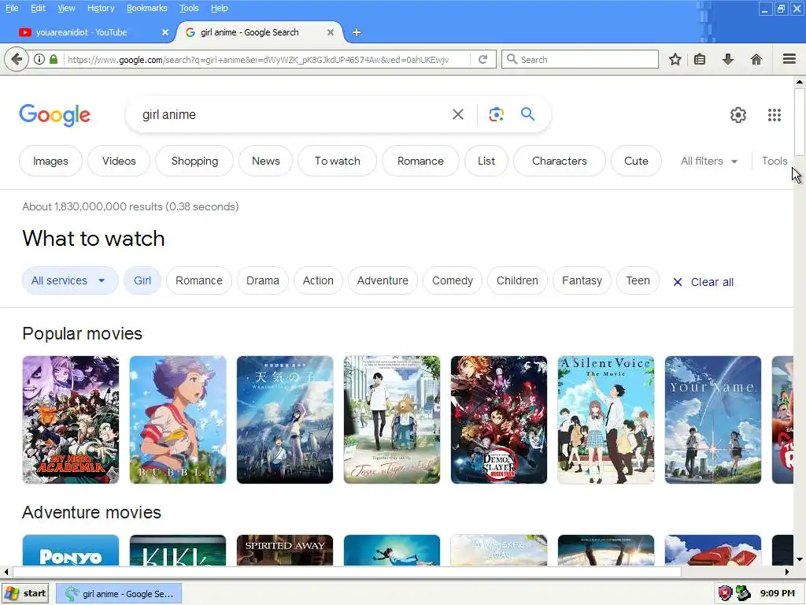This screenshot has width=806, height=605.
Task: Open the Your Name movie poster
Action: click(713, 420)
